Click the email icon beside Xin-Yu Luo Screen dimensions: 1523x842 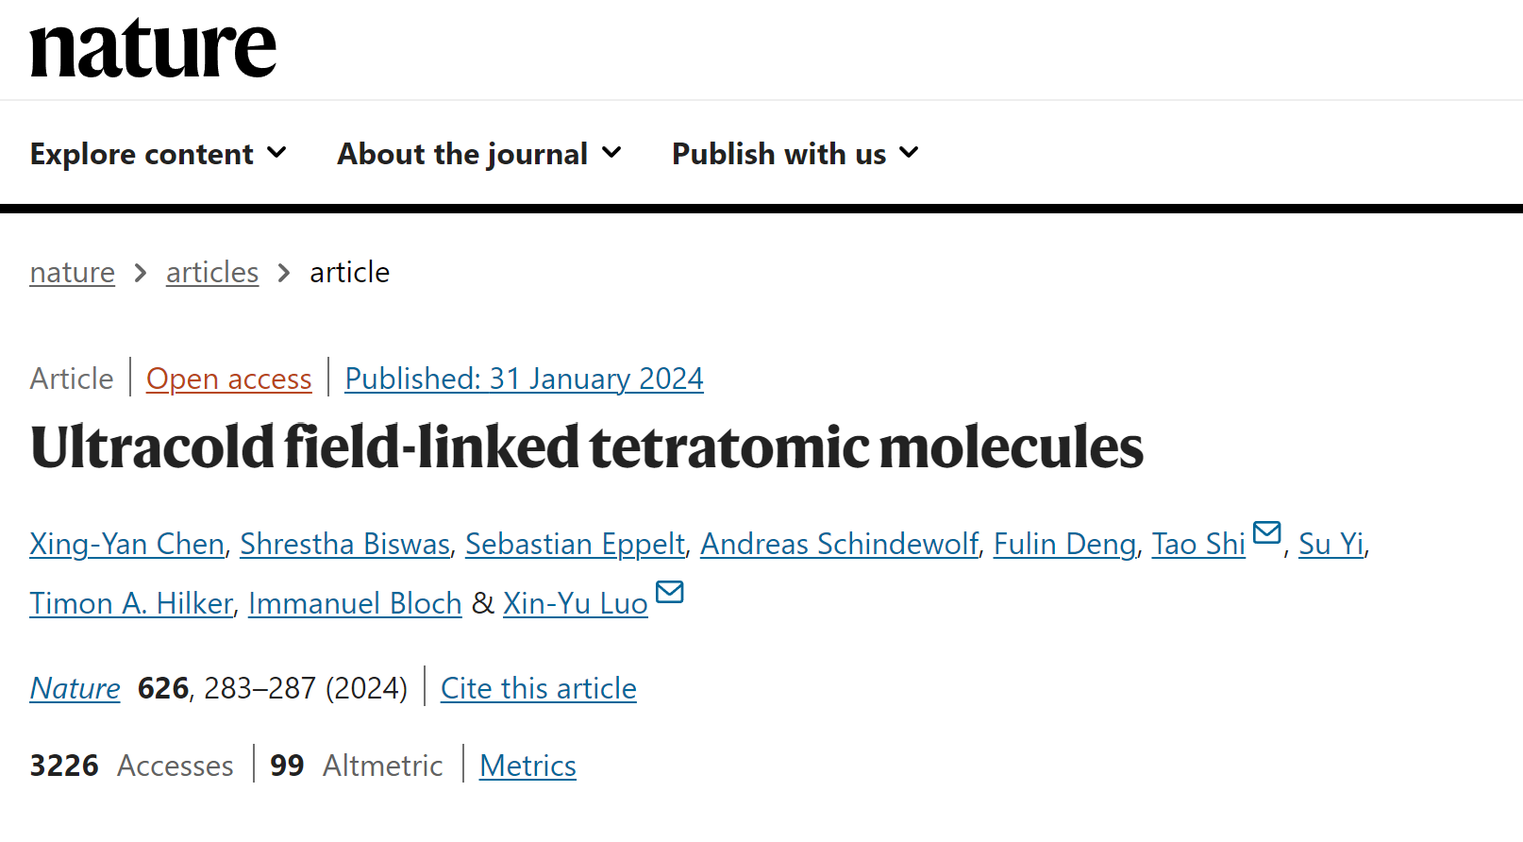[x=669, y=592]
